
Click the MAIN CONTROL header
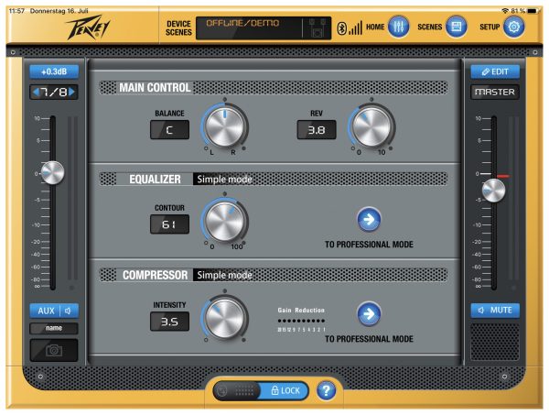pyautogui.click(x=155, y=88)
